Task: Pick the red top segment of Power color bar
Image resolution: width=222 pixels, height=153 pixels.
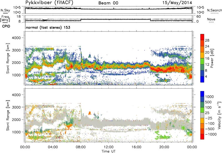Action: click(x=202, y=37)
